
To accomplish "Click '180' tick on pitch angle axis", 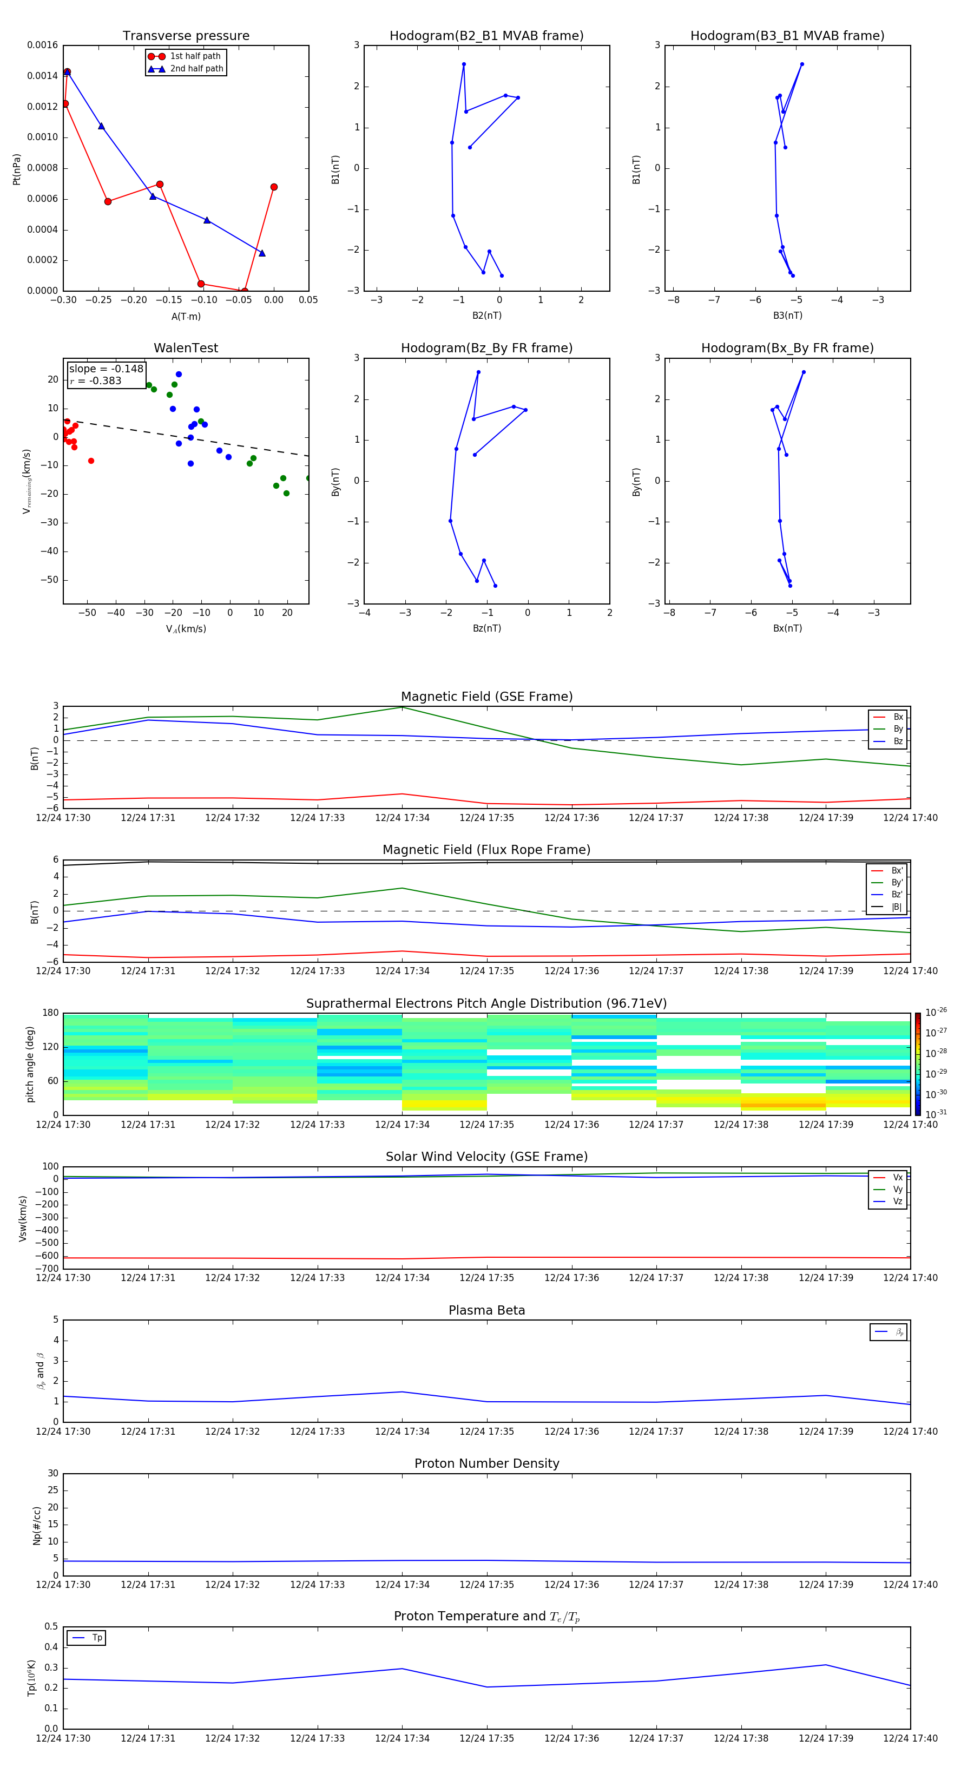I will pyautogui.click(x=51, y=1013).
